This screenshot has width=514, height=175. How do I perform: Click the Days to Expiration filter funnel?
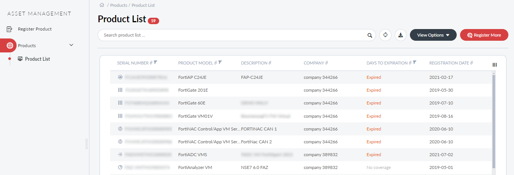coord(414,63)
